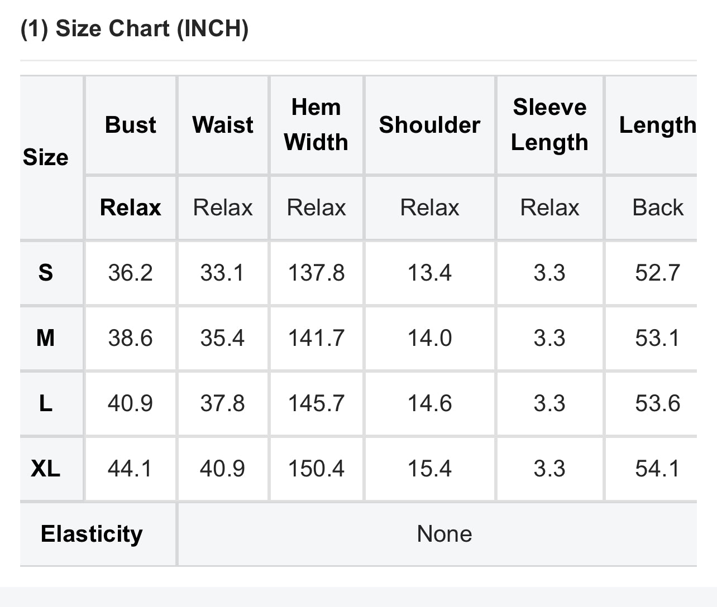717x607 pixels.
Task: Click the Sleeve Length column header
Action: pos(549,124)
